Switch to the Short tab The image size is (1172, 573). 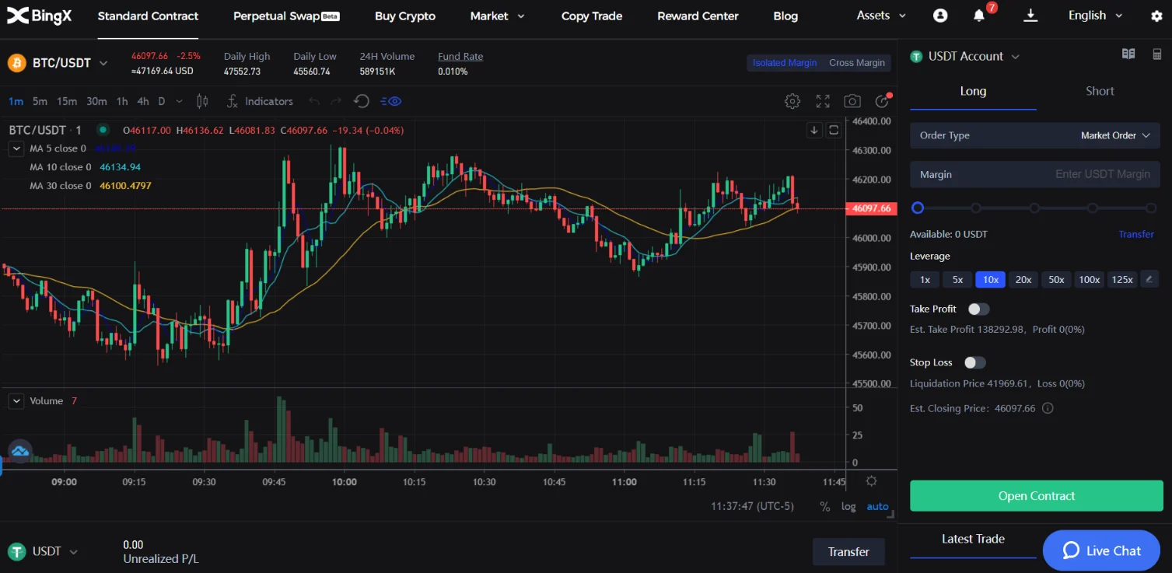coord(1100,91)
